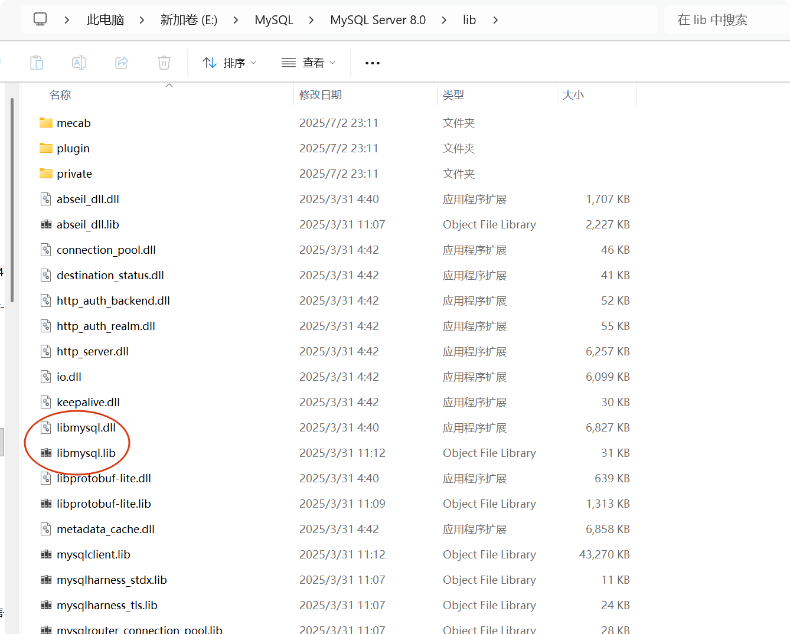Screen dimensions: 790x634
Task: Focus the 在 lib 中搜索 search box
Action: (x=727, y=20)
